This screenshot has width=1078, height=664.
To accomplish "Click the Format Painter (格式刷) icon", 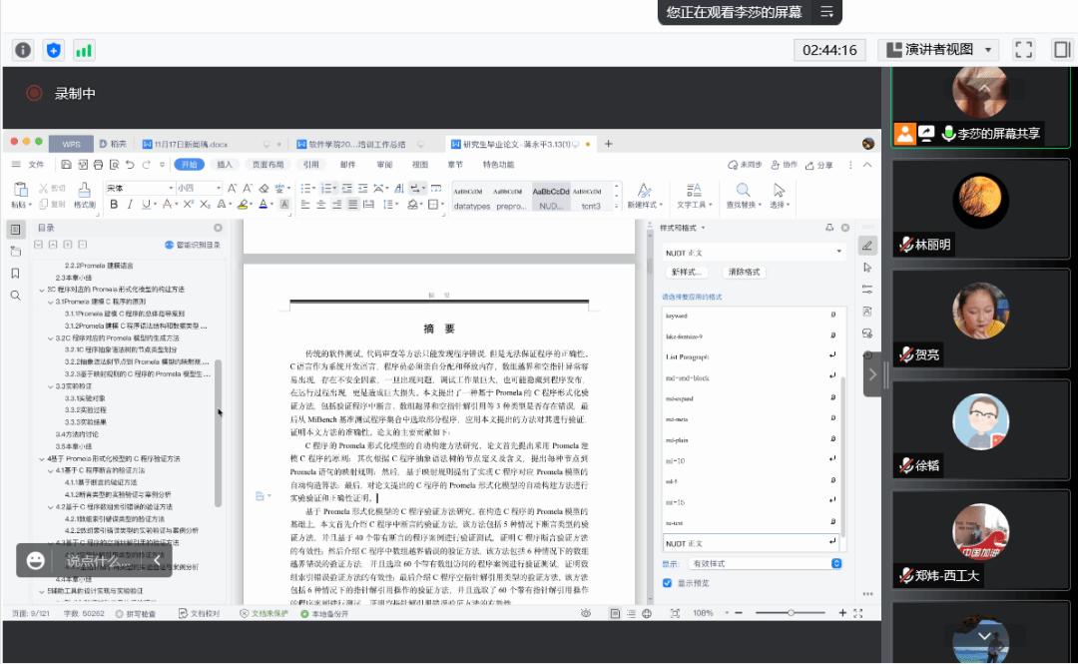I will (85, 195).
